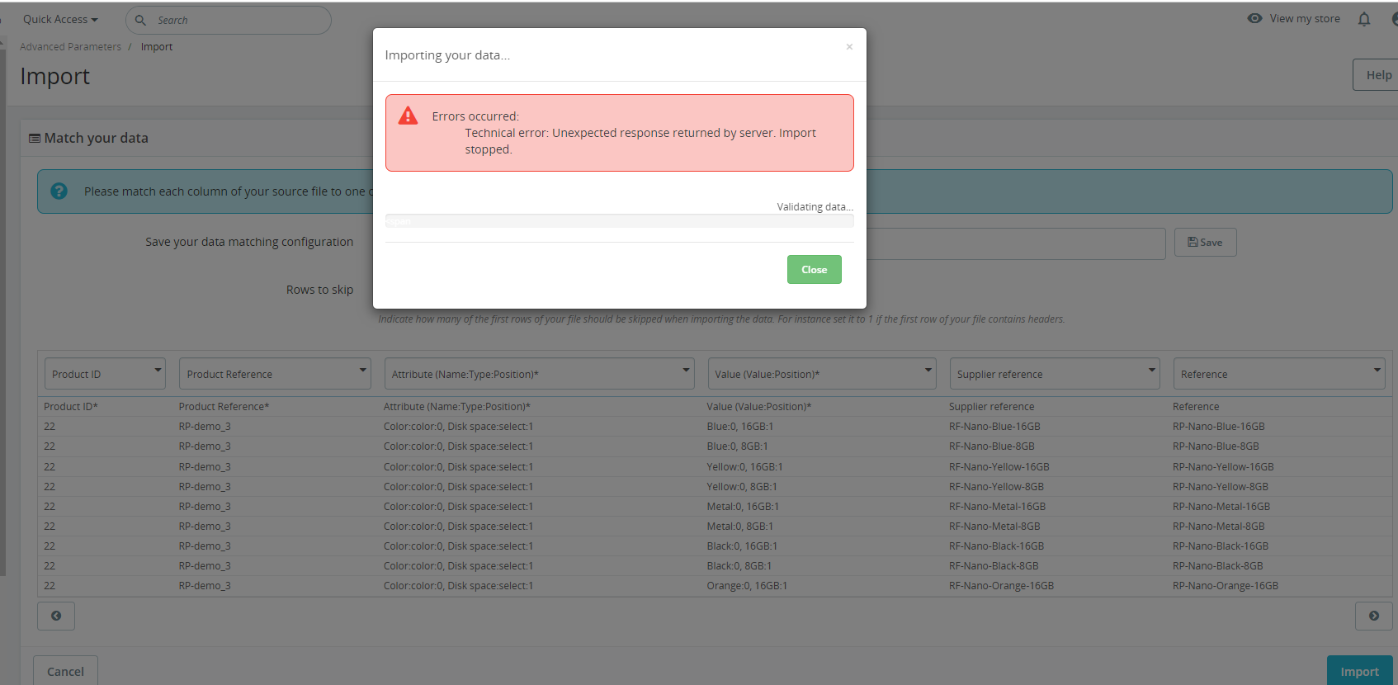Select cell Blue:0, 8GB:1
This screenshot has height=685, width=1398.
point(737,446)
